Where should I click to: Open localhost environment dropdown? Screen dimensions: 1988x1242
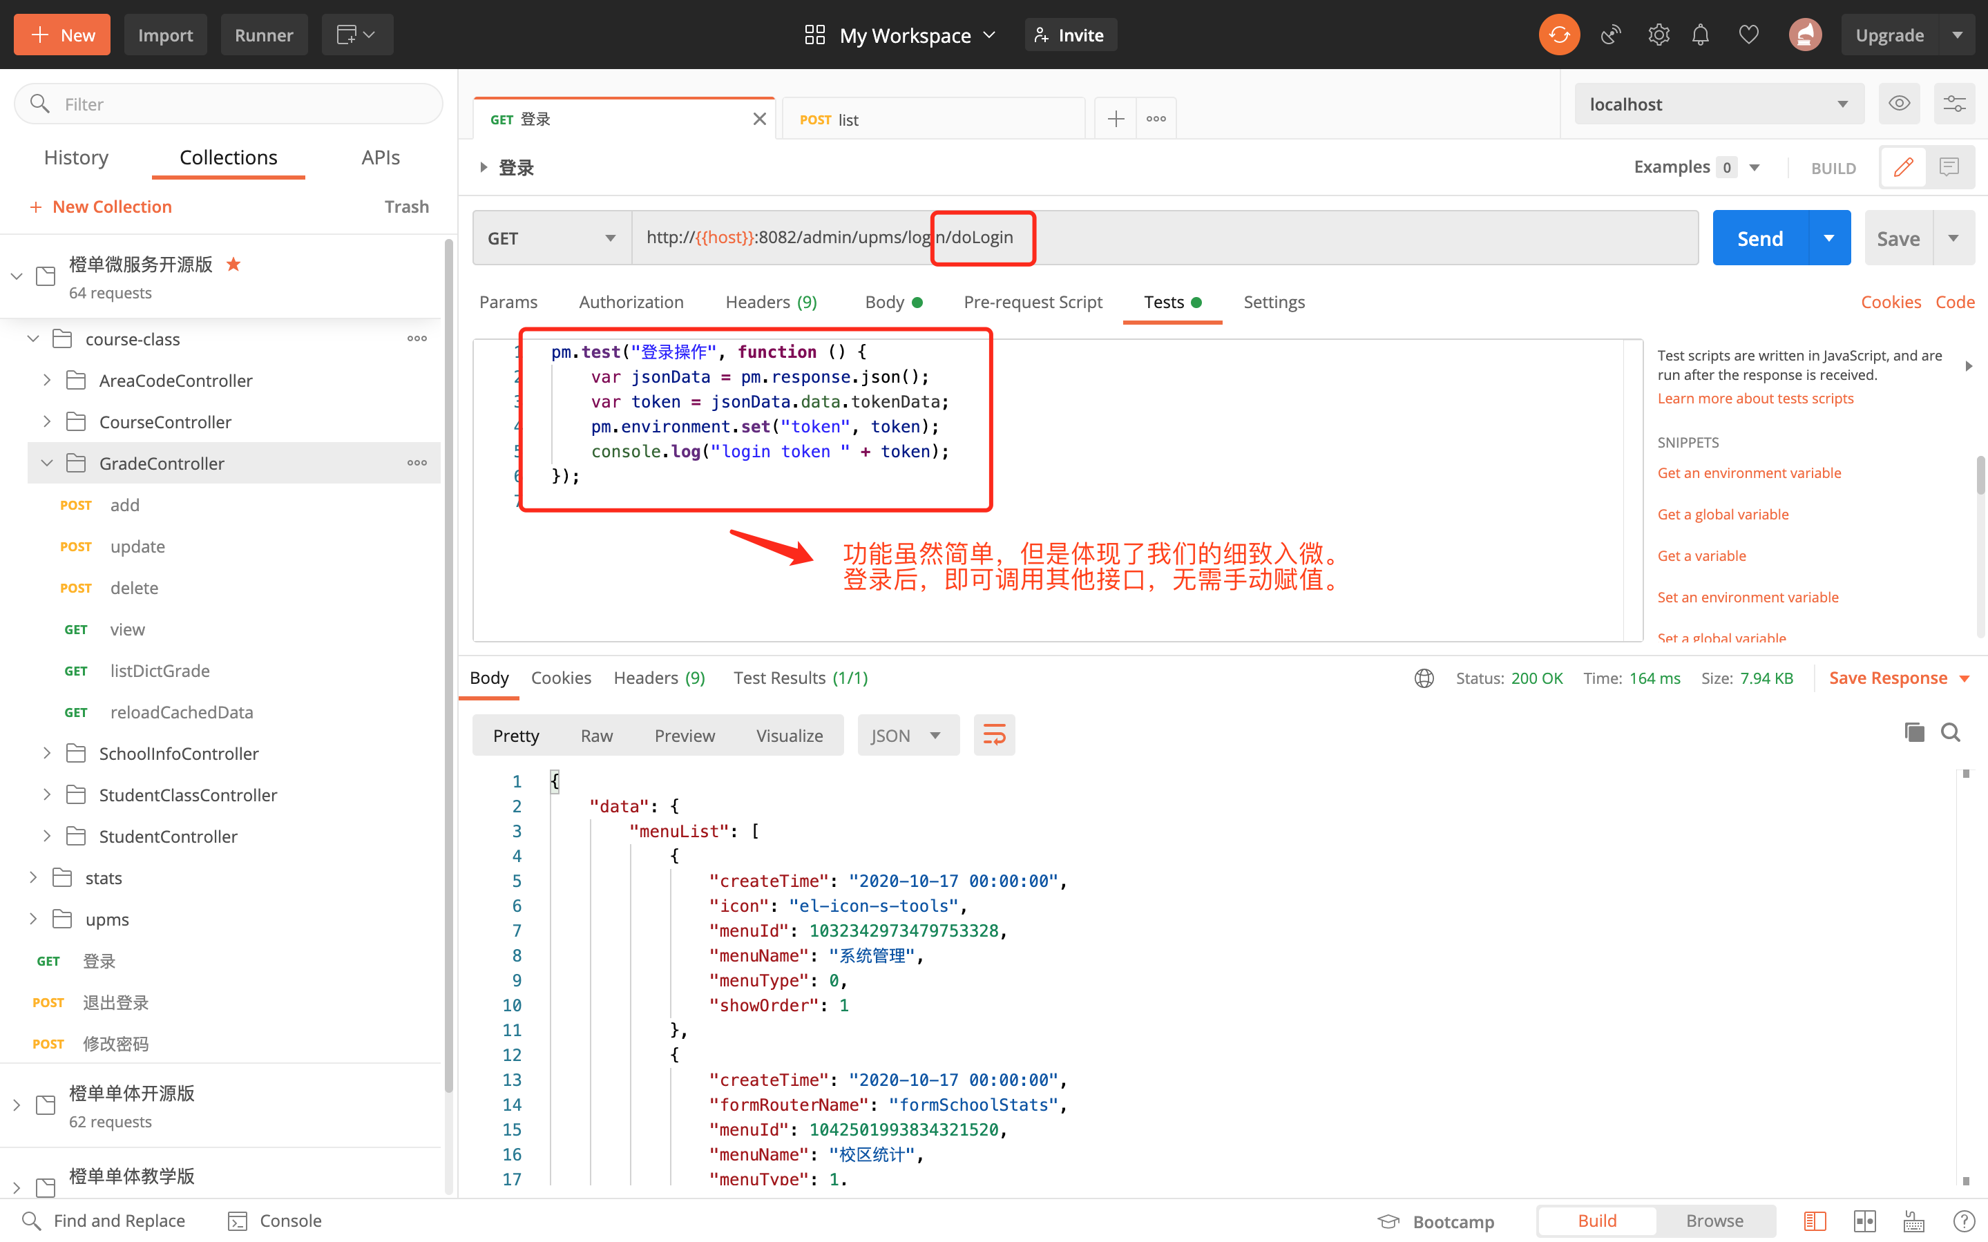click(x=1718, y=104)
